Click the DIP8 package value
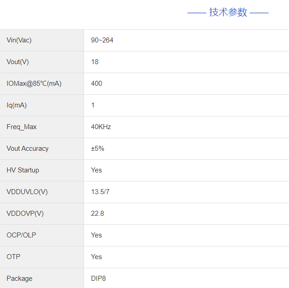Image resolution: width=289 pixels, height=288 pixels. [x=98, y=279]
